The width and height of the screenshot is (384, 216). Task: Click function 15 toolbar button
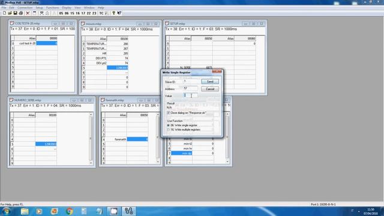72,13
